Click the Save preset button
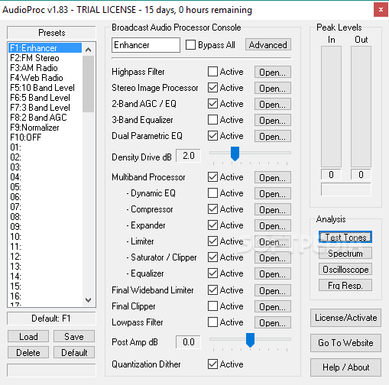 (x=74, y=336)
